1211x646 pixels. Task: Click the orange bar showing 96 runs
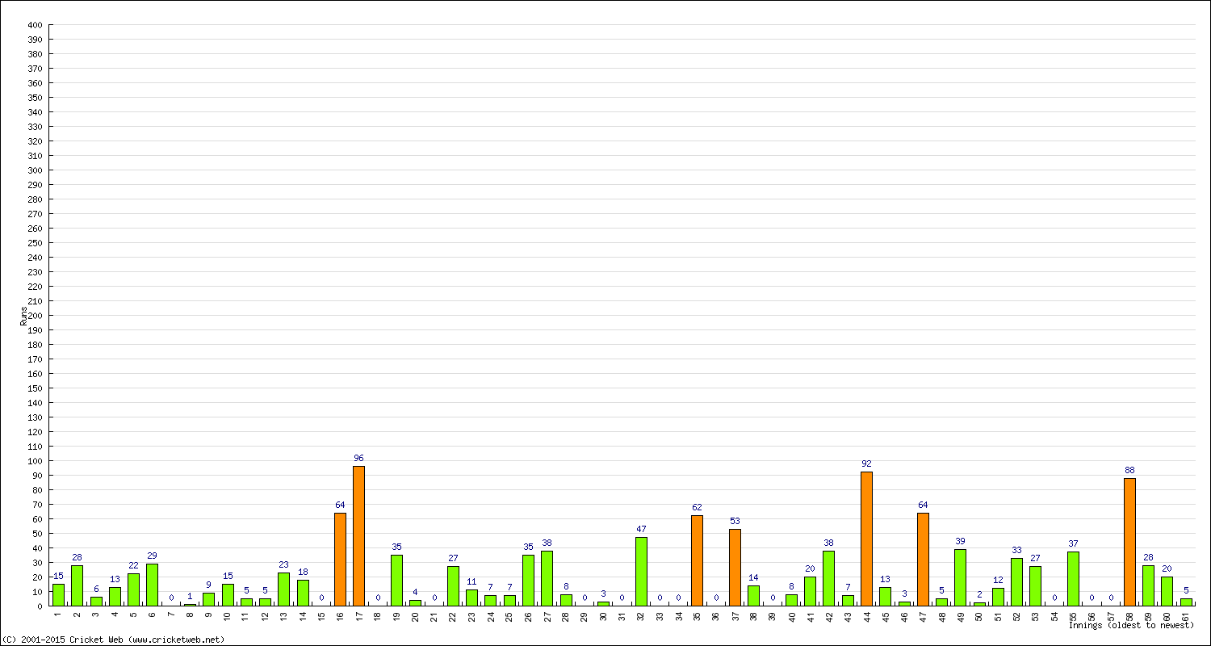358,535
